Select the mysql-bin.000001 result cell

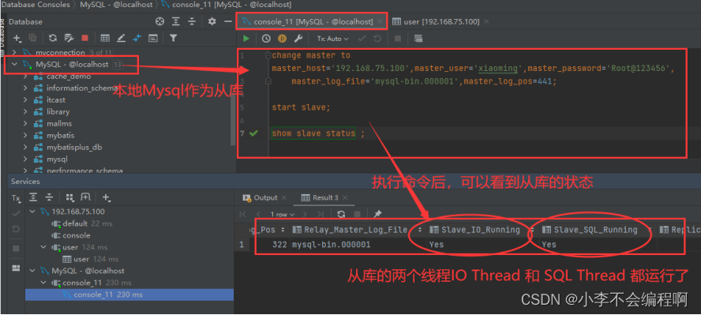coord(331,245)
